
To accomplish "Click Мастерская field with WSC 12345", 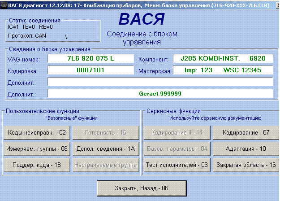I will 223,70.
